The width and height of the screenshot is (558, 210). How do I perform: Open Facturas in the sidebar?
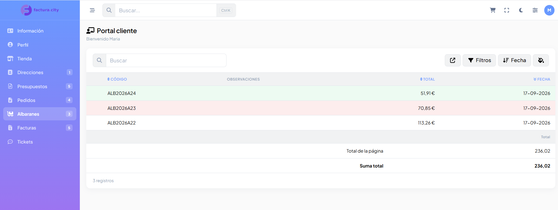click(40, 128)
